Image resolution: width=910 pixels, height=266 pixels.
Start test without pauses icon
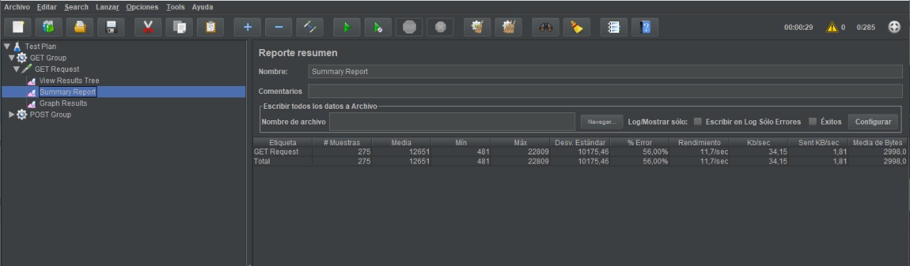coord(378,27)
